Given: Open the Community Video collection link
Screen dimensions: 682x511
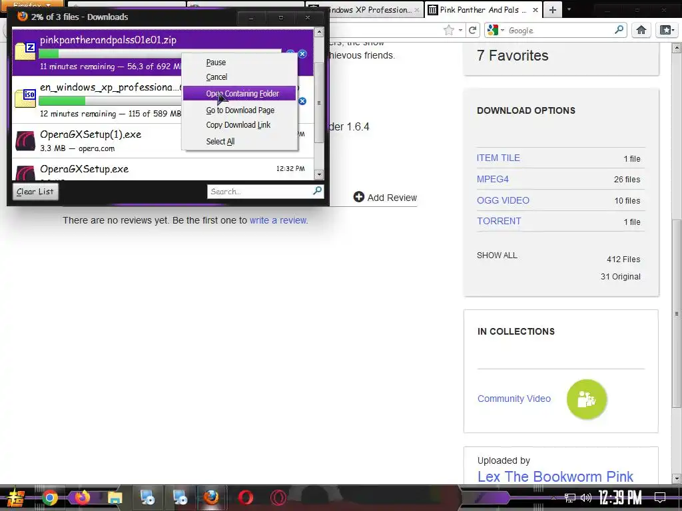Looking at the screenshot, I should pos(514,399).
